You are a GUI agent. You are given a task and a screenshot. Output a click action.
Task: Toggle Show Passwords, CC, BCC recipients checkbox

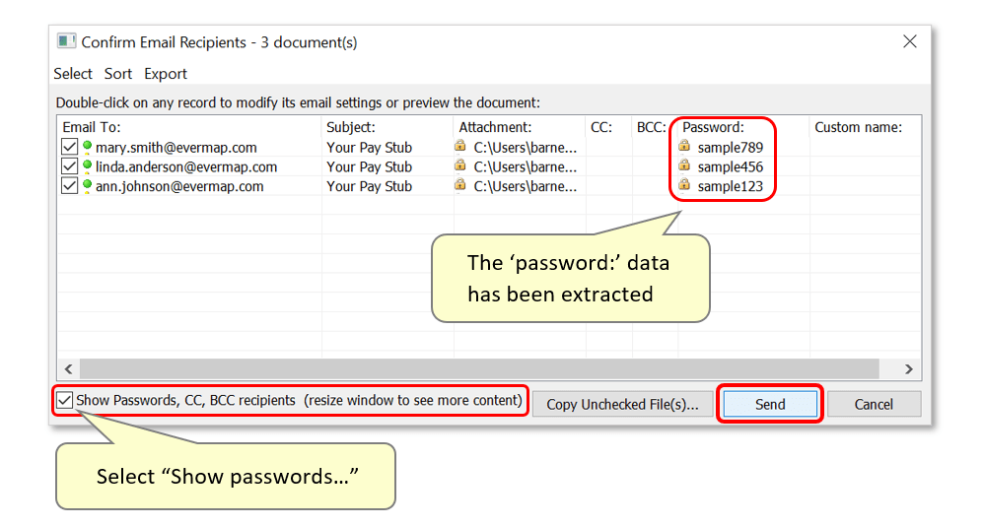[x=65, y=400]
